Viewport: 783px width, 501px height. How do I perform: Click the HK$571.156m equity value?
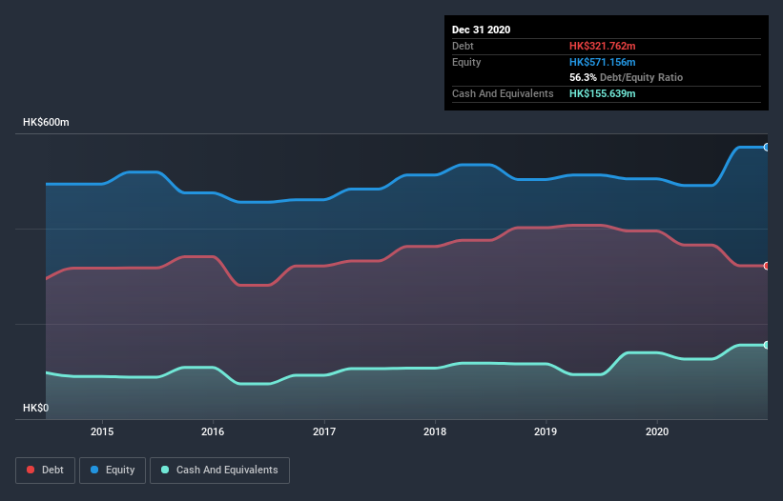coord(602,62)
